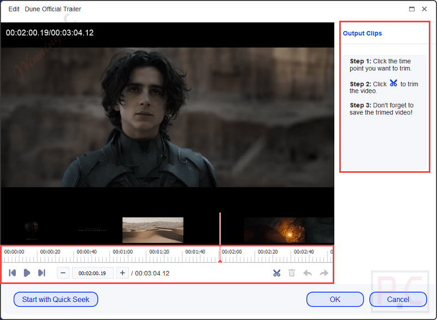Select the director credit thumbnail in the filmstrip
The width and height of the screenshot is (437, 320).
coord(92,230)
